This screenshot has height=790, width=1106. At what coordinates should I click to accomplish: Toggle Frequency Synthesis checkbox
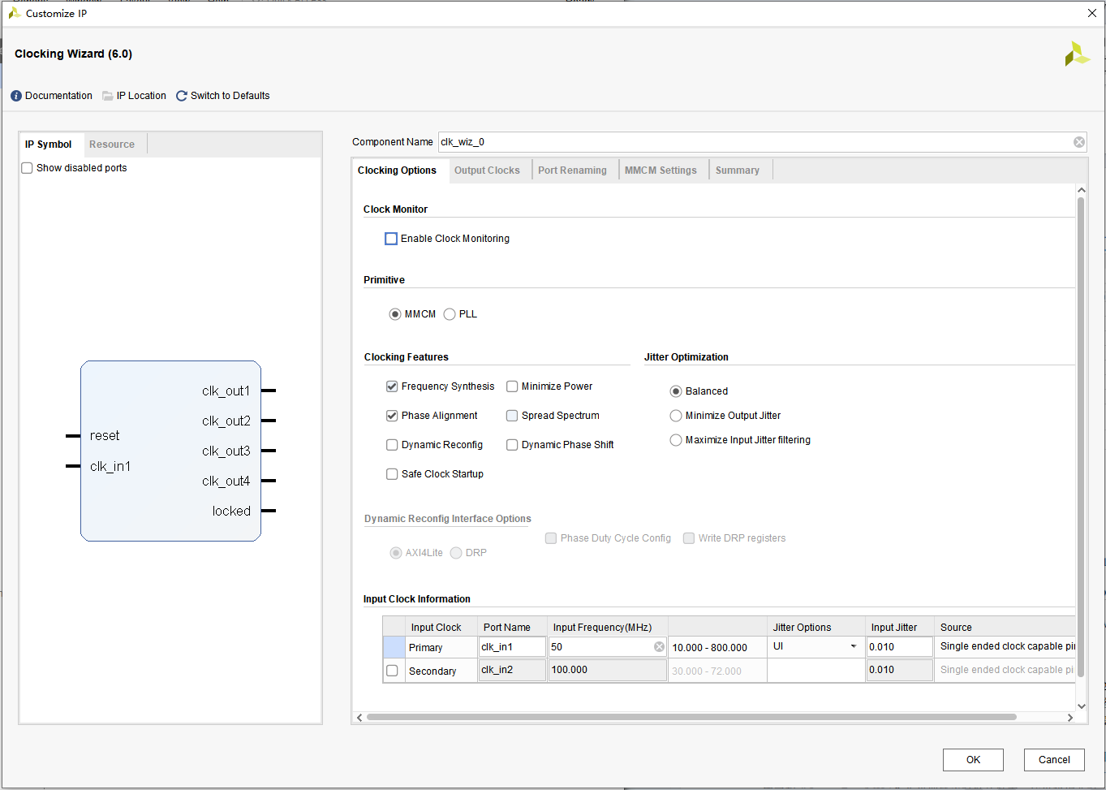(x=392, y=386)
